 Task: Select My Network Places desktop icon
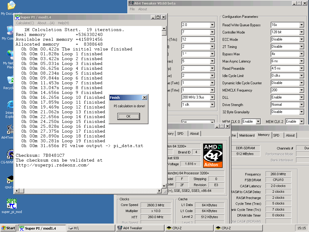point(10,55)
